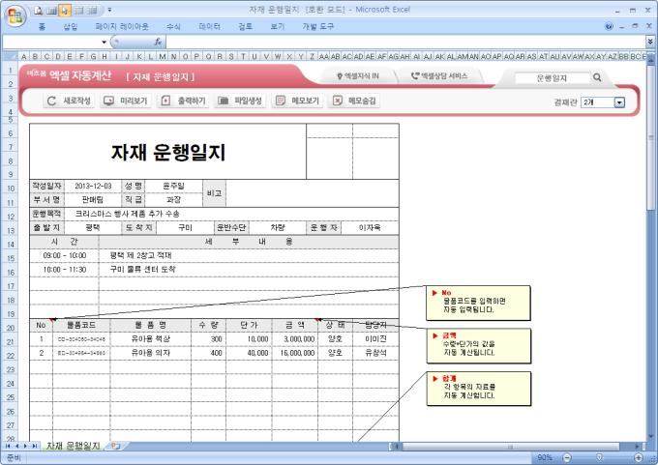The height and width of the screenshot is (465, 658).
Task: Click the magnifier search icon beside 운행일지
Action: [x=597, y=77]
